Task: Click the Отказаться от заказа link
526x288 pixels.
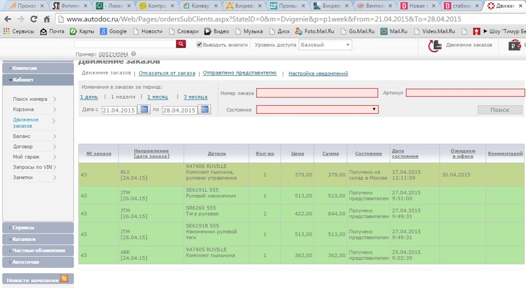Action: pos(167,73)
